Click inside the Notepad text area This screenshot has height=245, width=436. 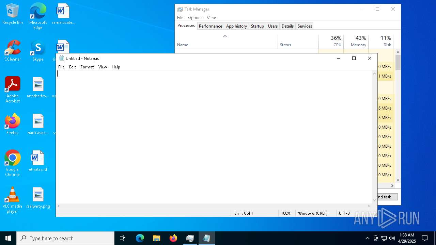point(214,137)
